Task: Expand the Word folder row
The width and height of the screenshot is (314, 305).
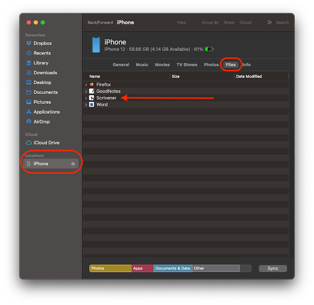Action: coord(86,105)
